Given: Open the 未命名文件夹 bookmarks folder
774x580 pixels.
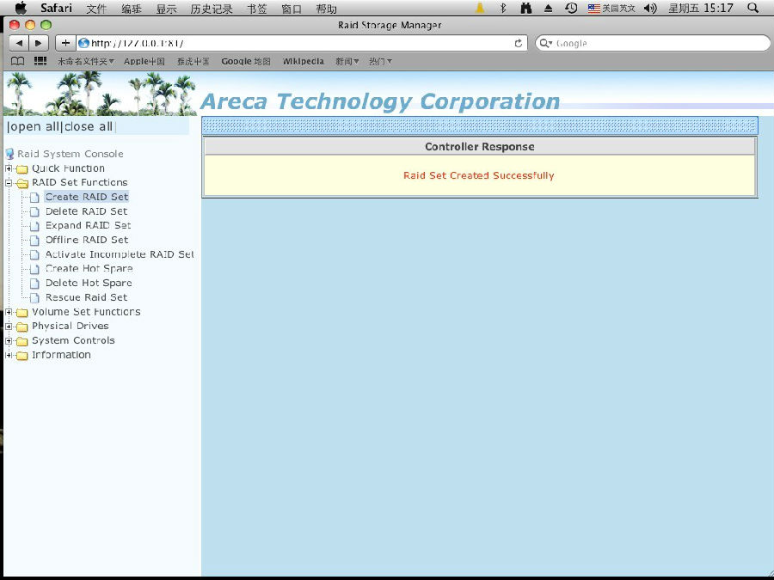Looking at the screenshot, I should [86, 62].
